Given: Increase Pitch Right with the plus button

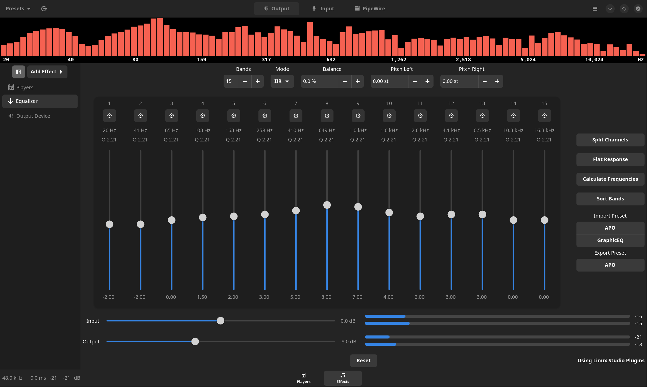Looking at the screenshot, I should pos(497,81).
